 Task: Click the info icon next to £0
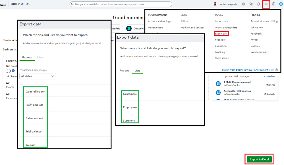(x=13, y=71)
